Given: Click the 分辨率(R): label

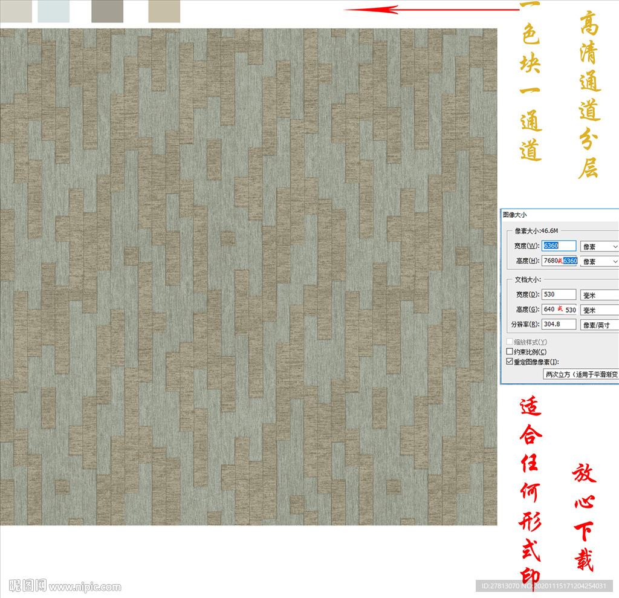Looking at the screenshot, I should pyautogui.click(x=525, y=324).
